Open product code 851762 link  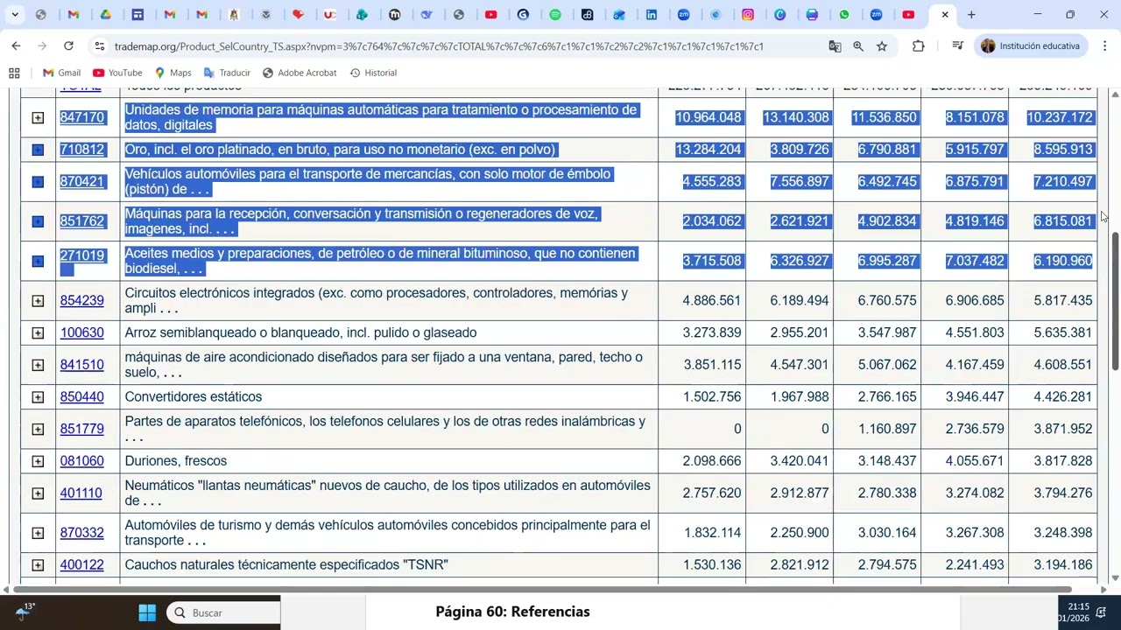tap(82, 221)
